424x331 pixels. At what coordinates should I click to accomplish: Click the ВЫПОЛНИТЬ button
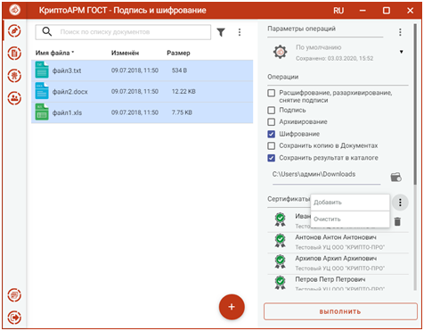click(x=340, y=311)
